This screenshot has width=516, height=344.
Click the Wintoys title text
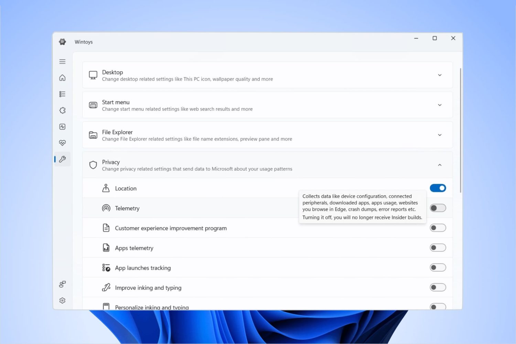point(84,42)
